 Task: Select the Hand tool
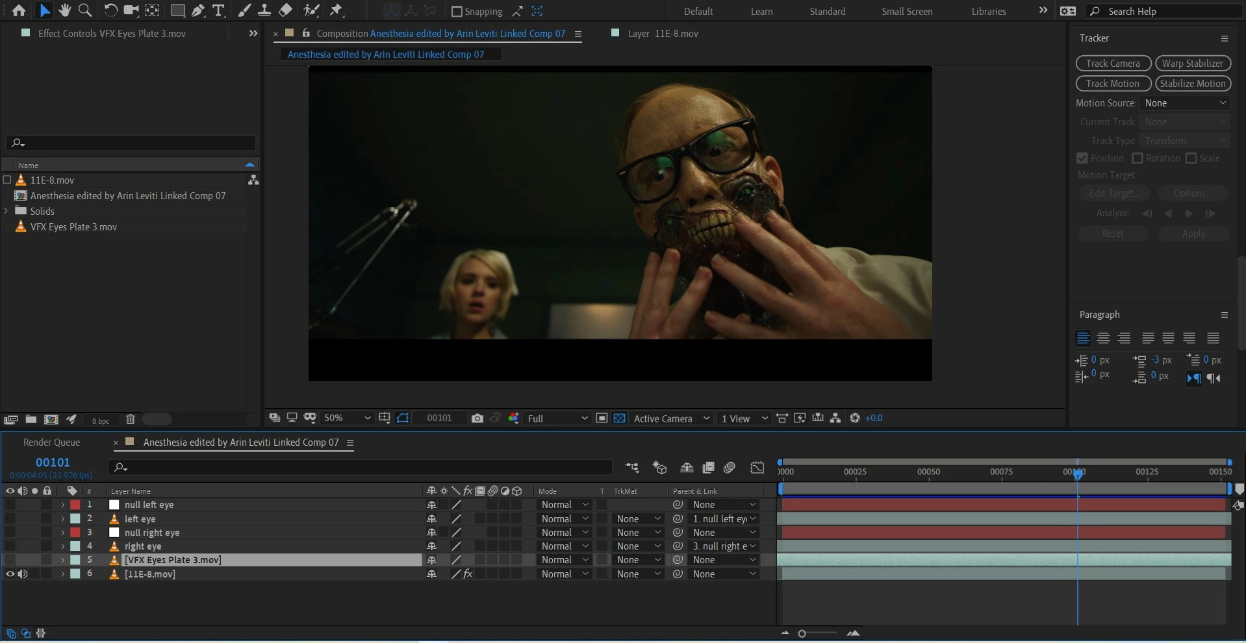pyautogui.click(x=65, y=10)
